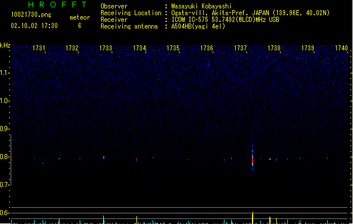Click the Receiving Location value Ogata-vill. Akita-Pref.

pyautogui.click(x=210, y=13)
